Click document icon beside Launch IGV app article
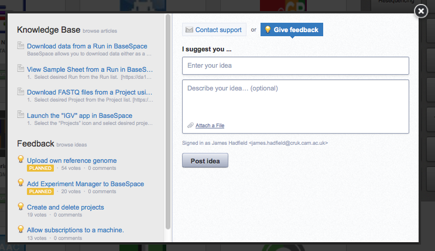435x251 pixels. coord(21,116)
